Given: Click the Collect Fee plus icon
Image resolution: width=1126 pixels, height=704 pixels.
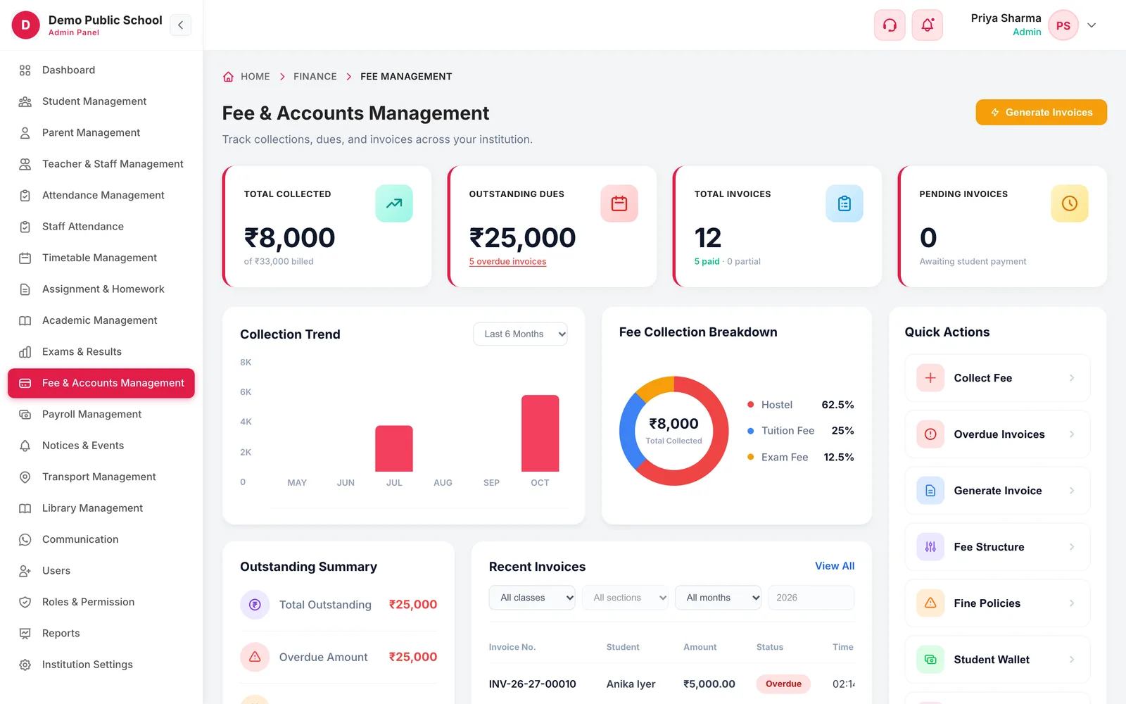Looking at the screenshot, I should (930, 378).
